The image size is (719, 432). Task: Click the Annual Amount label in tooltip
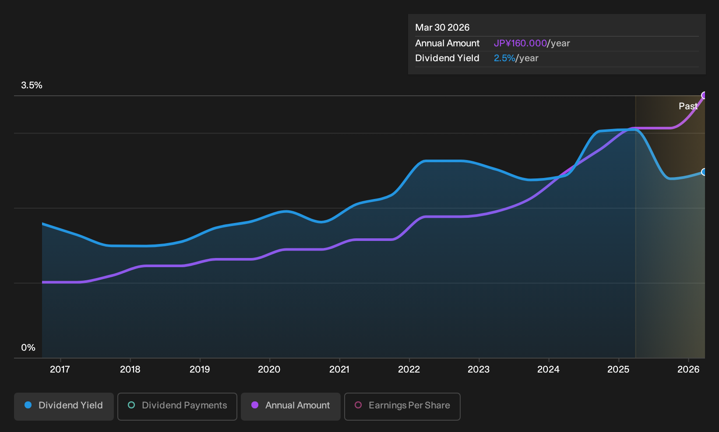pyautogui.click(x=448, y=43)
